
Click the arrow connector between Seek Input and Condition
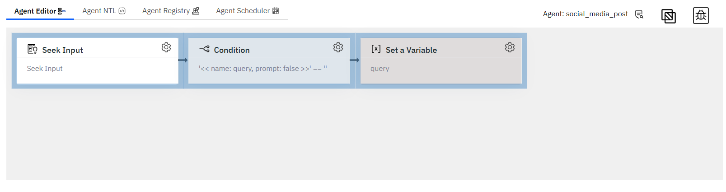point(183,60)
